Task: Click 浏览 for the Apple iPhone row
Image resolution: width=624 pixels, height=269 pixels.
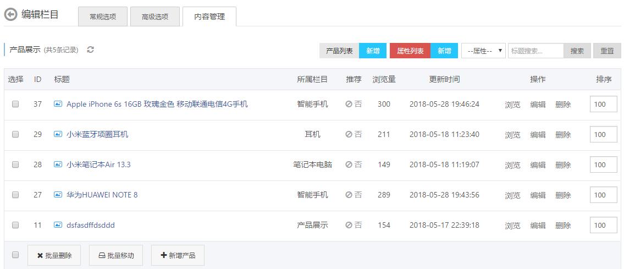Action: tap(512, 105)
